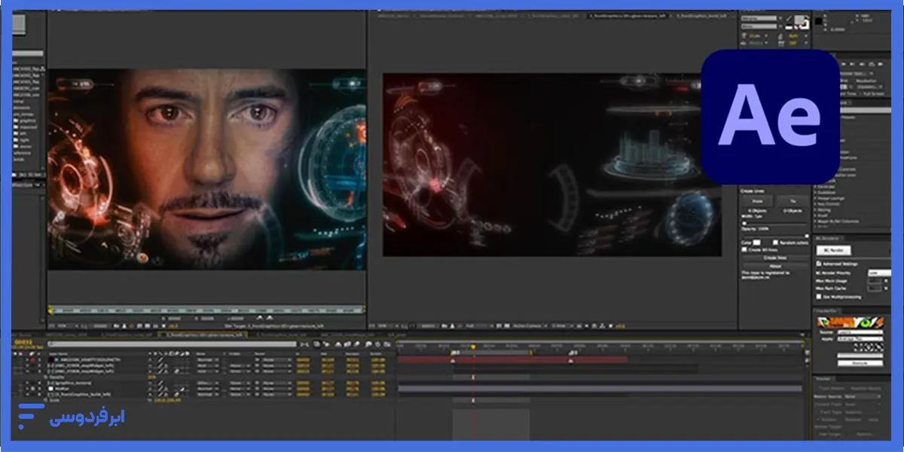
Task: Toggle Live Update icon in timeline
Action: (316, 344)
